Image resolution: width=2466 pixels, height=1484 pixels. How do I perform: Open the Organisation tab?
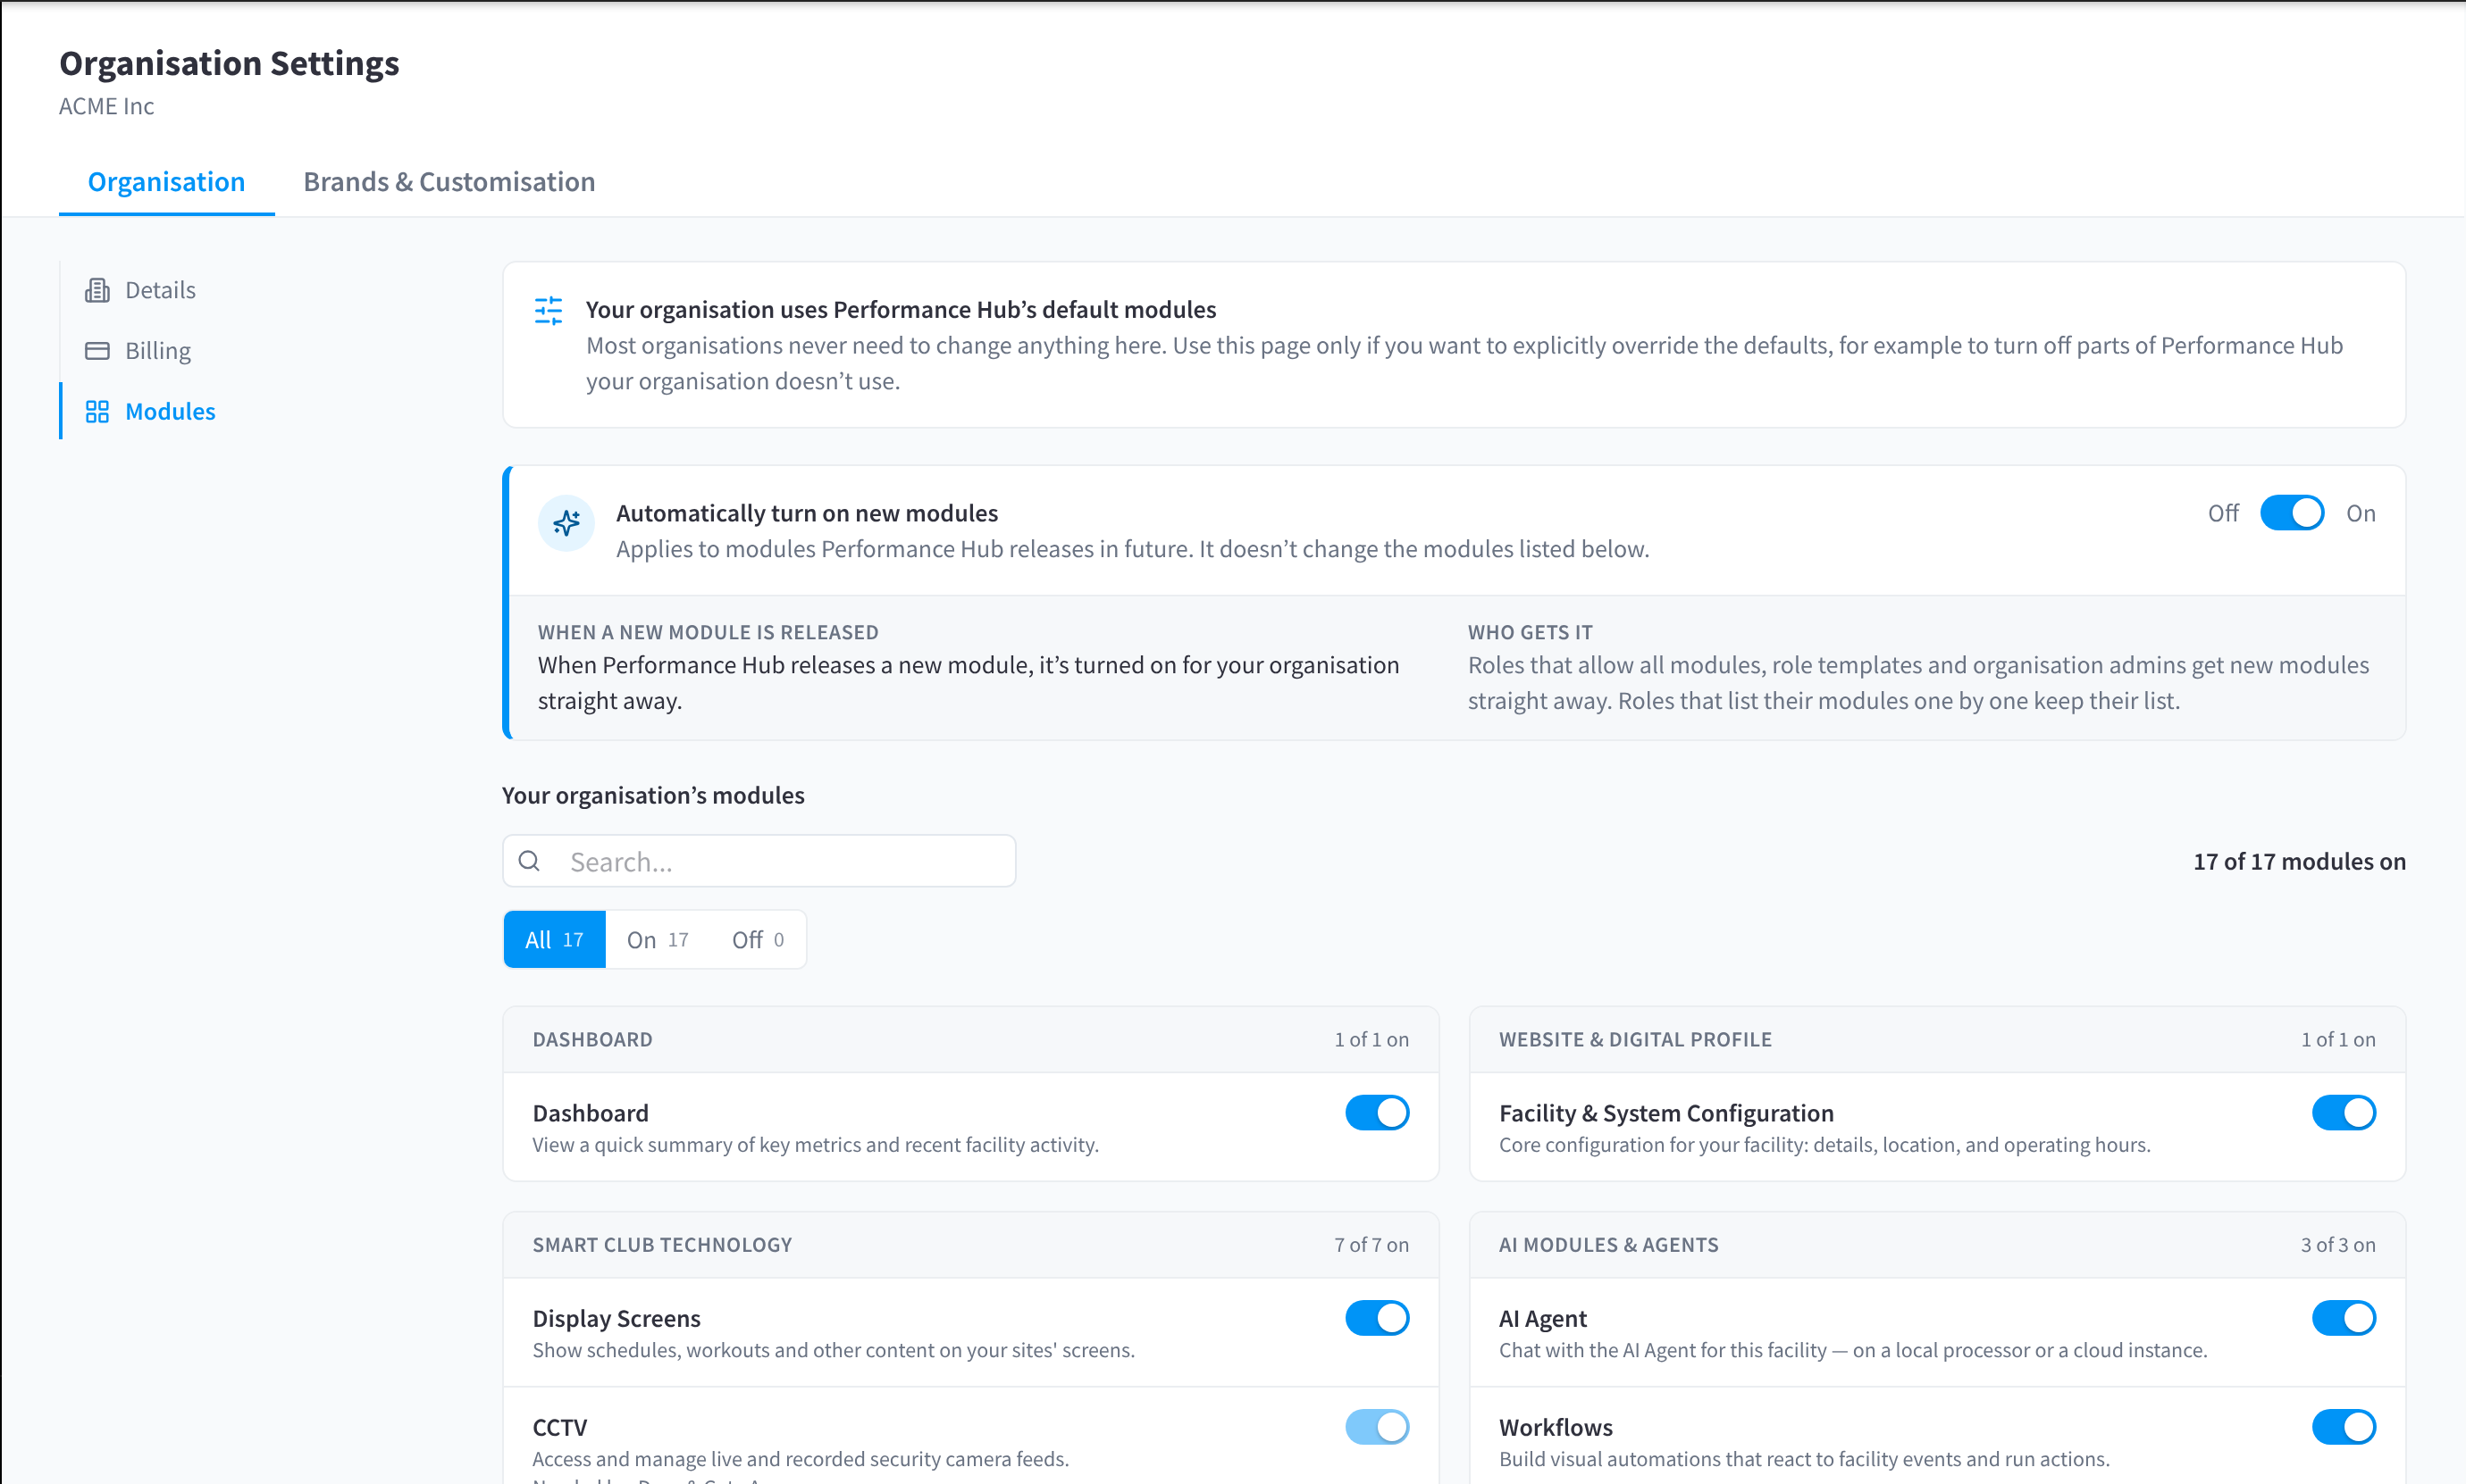(x=166, y=182)
